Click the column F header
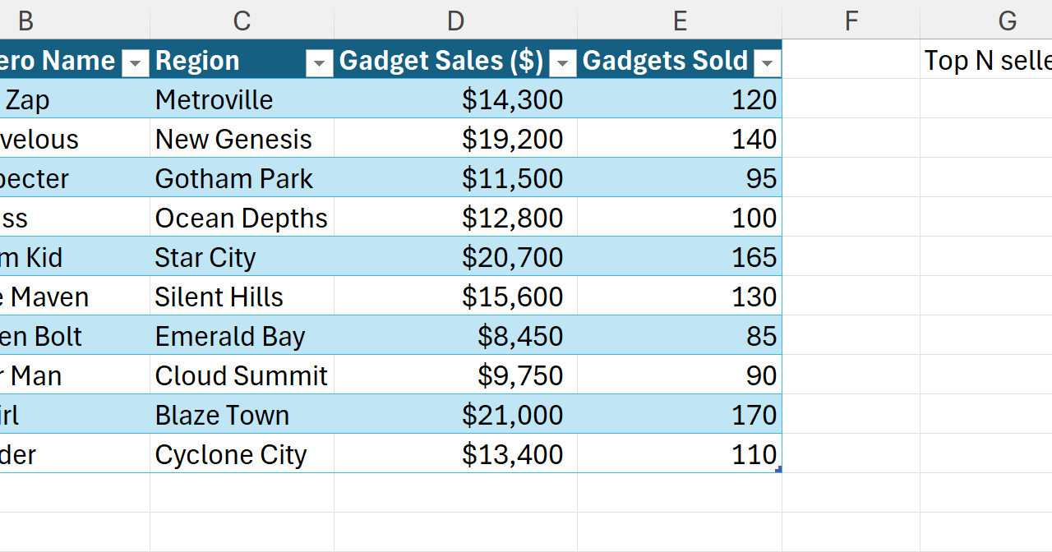Viewport: 1052px width, 552px height. coord(851,21)
